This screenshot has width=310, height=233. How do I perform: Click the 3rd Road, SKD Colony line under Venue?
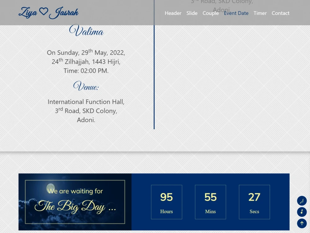(x=86, y=111)
